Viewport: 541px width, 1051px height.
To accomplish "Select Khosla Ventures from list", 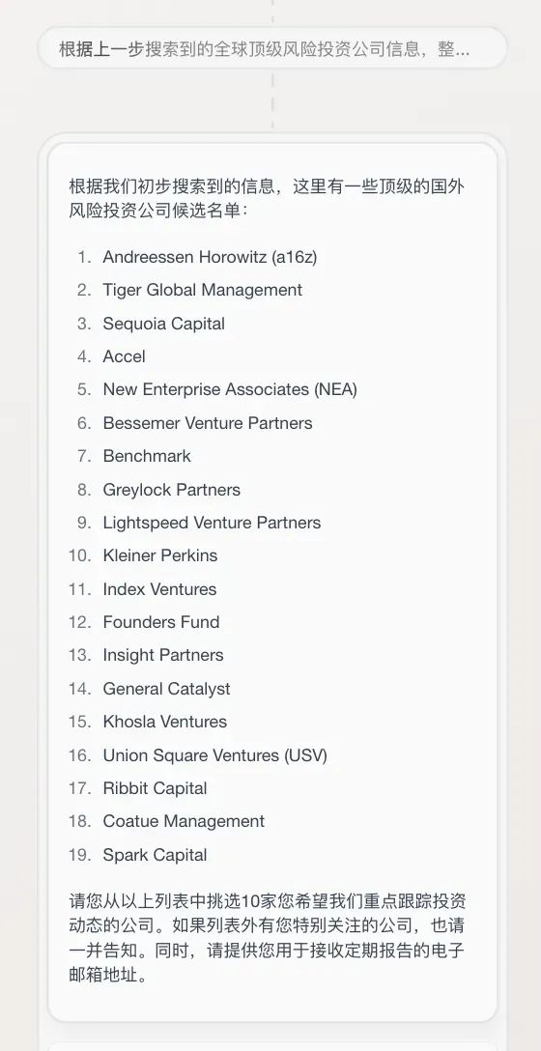I will tap(165, 722).
